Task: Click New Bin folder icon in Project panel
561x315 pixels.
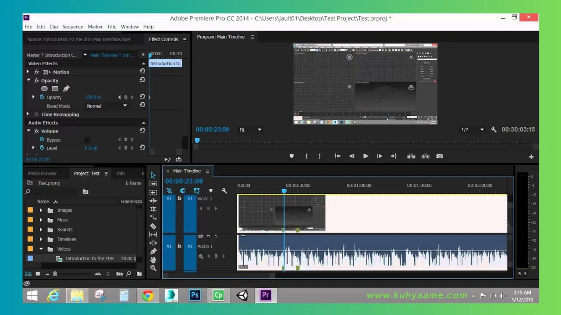Action: (x=139, y=274)
